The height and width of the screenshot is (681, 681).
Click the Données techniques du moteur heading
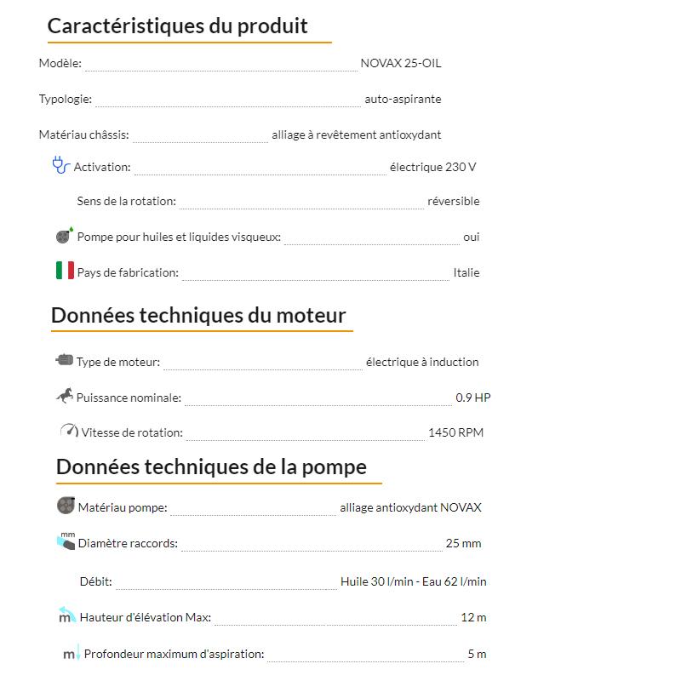point(198,315)
